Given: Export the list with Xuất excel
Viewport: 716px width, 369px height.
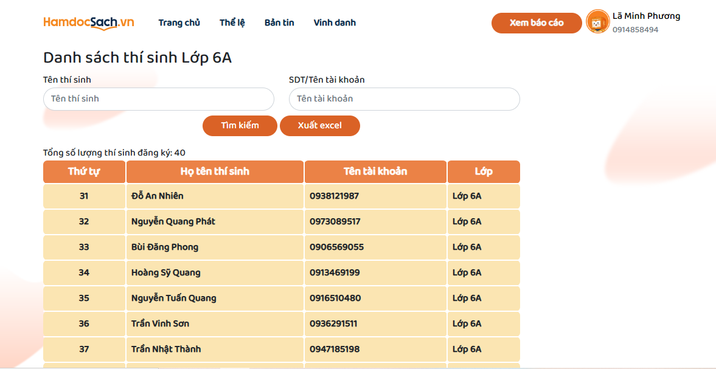Looking at the screenshot, I should tap(319, 126).
